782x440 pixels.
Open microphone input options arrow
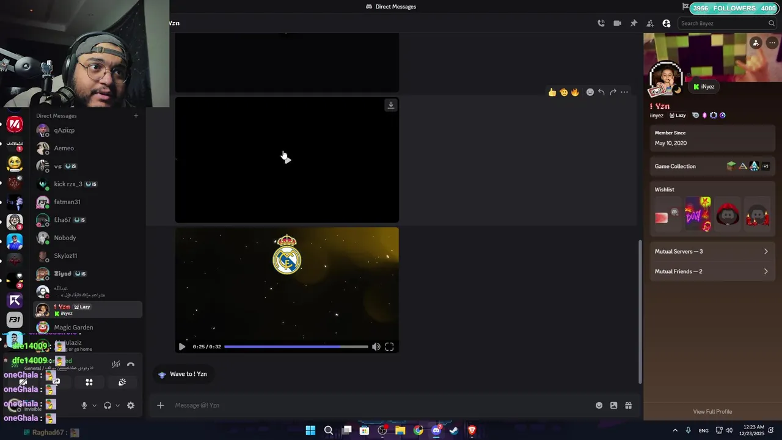94,405
